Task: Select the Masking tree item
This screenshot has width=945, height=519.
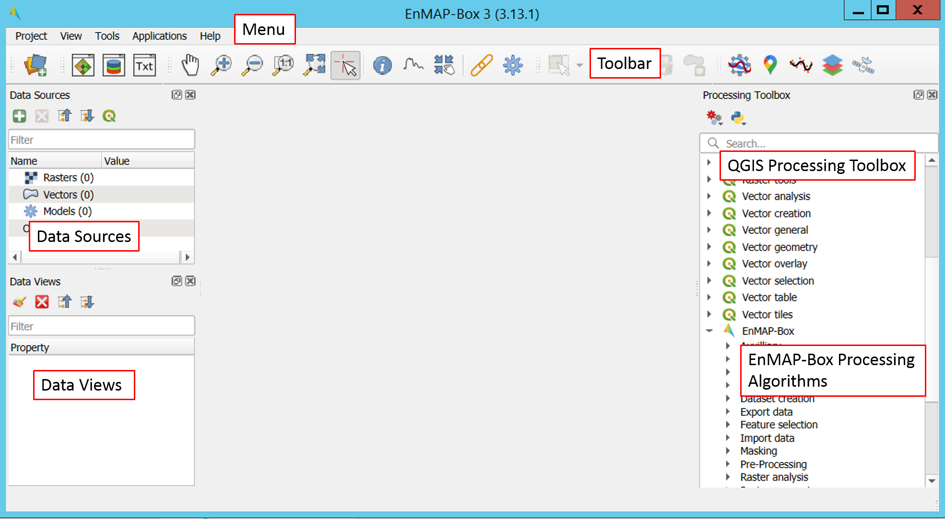Action: 758,451
